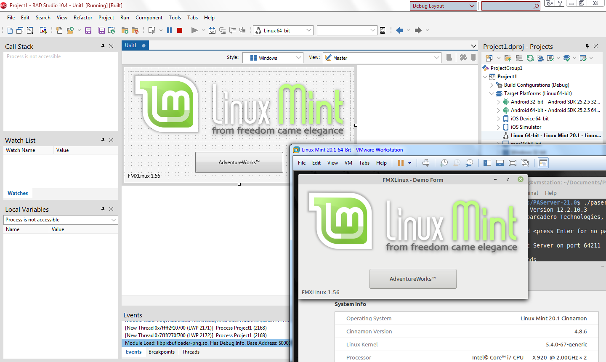Select the Unit1 editor tab
This screenshot has width=606, height=362.
(135, 45)
